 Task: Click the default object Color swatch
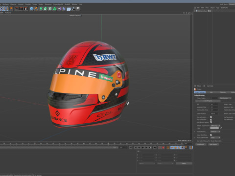[214, 128]
